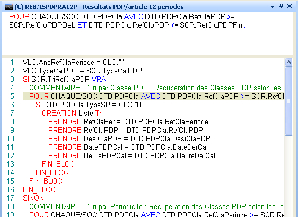Click line 1 VLO.AncRefClaPeriode assignment
The image size is (298, 217).
pos(73,63)
